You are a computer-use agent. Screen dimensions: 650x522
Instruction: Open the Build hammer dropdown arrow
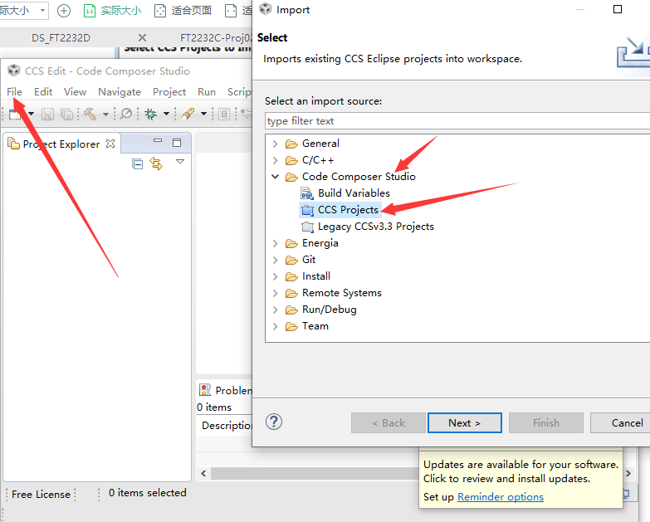(105, 114)
